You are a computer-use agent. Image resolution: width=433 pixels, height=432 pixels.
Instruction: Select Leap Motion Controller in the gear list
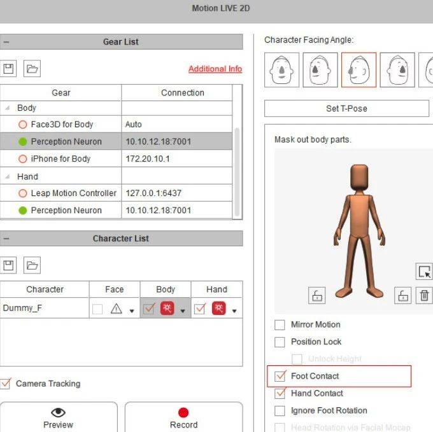tap(73, 193)
